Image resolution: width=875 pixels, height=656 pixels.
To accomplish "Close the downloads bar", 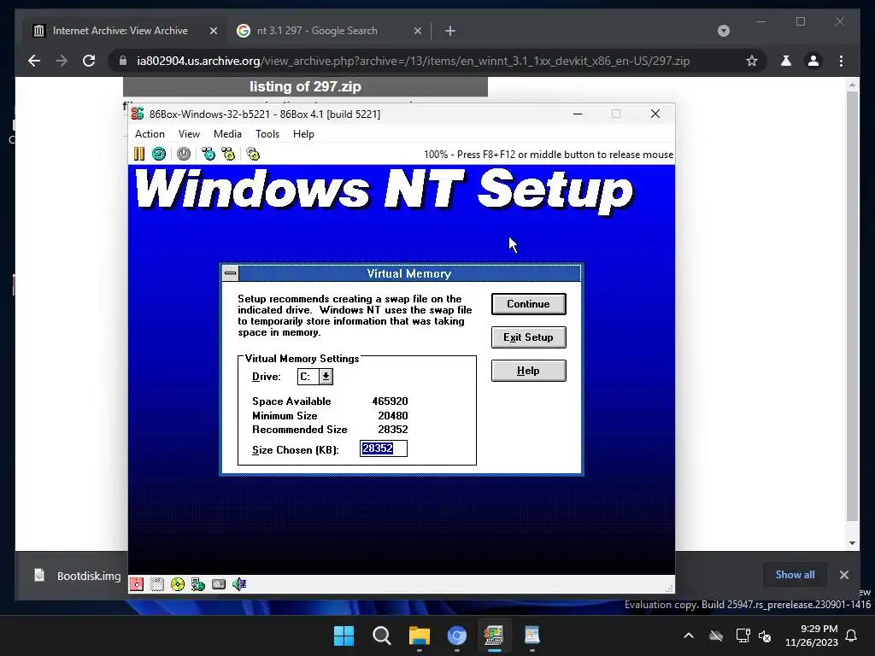I will point(844,575).
